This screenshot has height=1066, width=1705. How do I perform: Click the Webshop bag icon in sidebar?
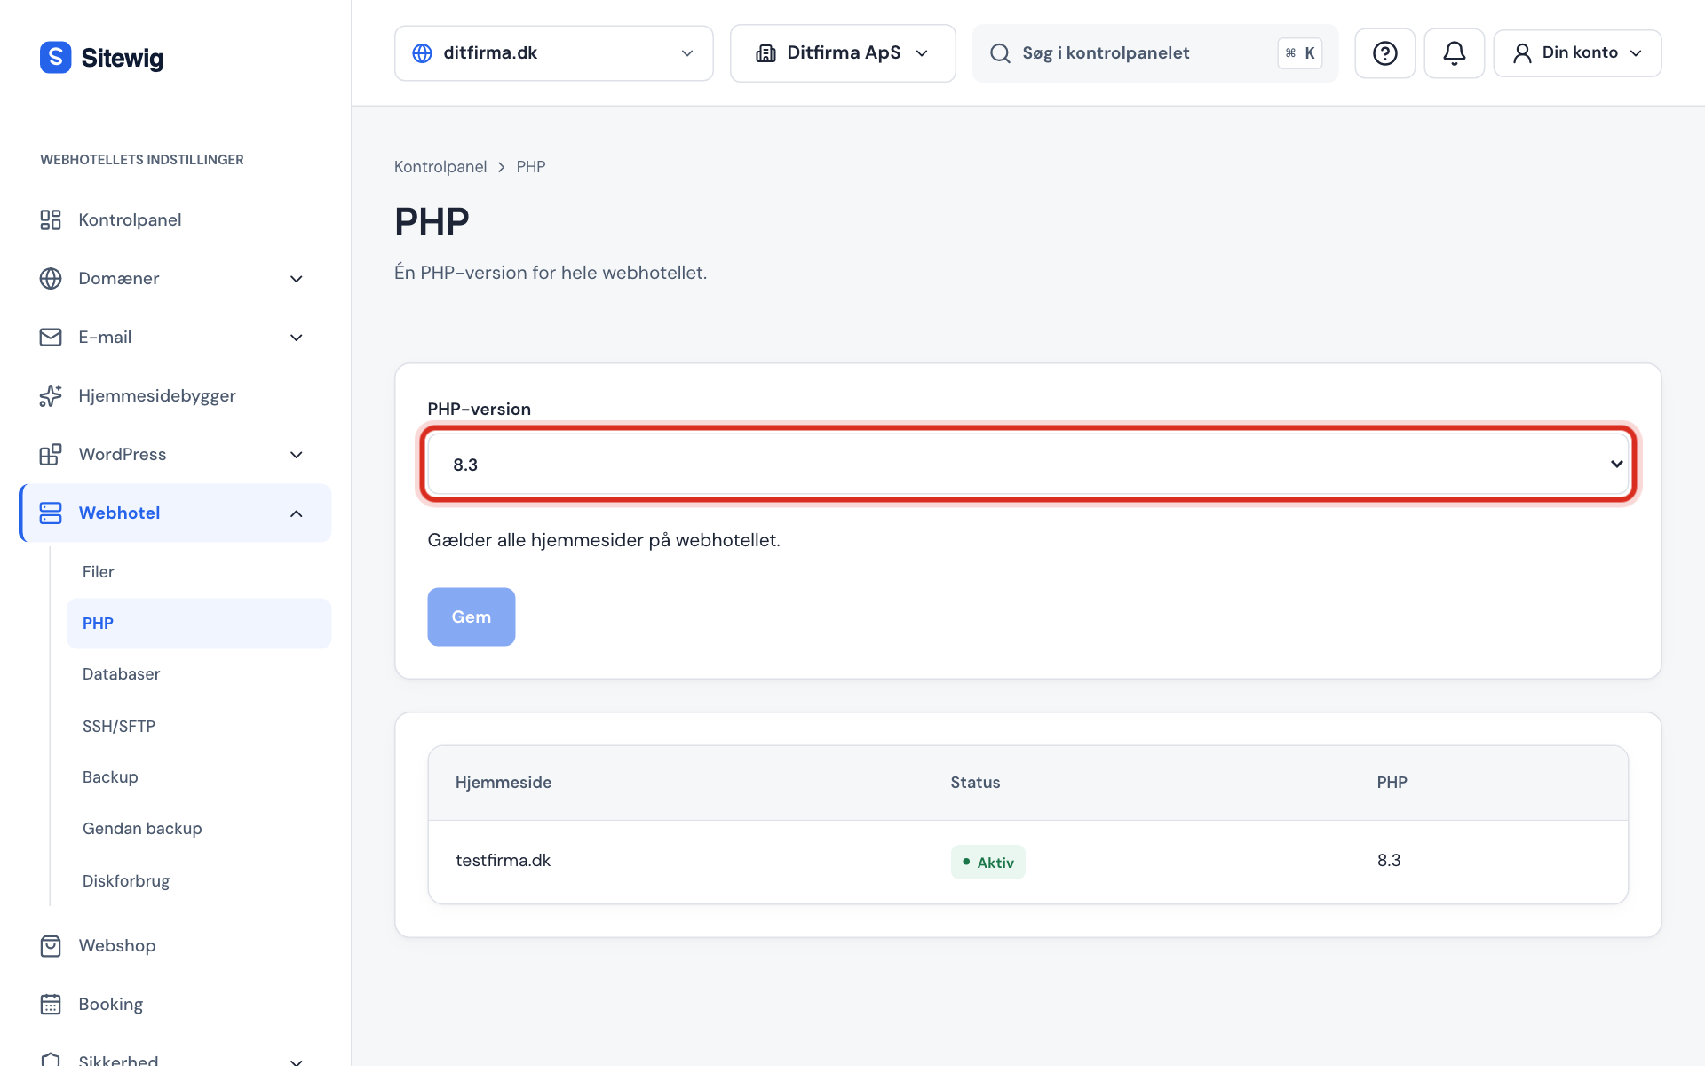(51, 945)
